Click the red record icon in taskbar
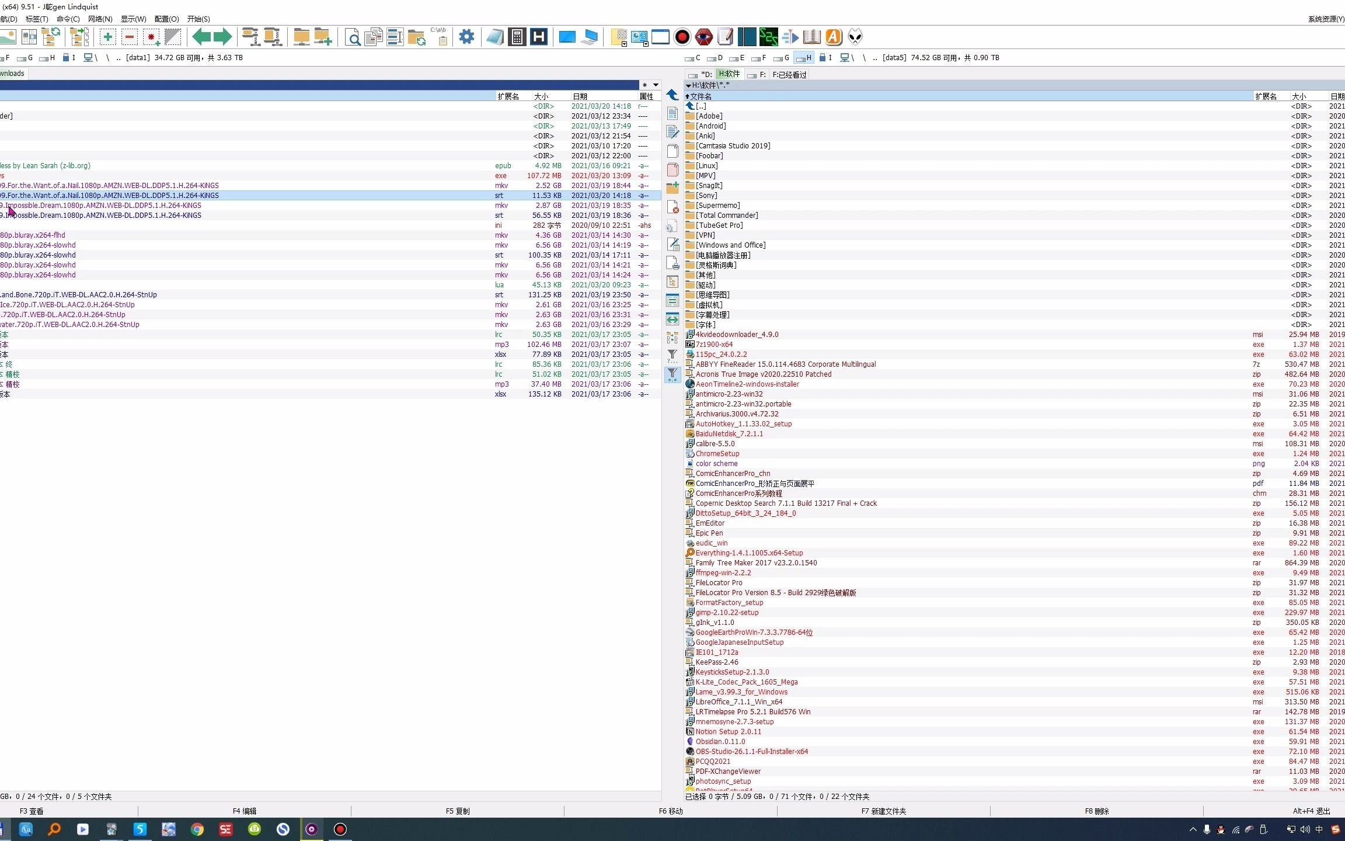 click(x=340, y=829)
